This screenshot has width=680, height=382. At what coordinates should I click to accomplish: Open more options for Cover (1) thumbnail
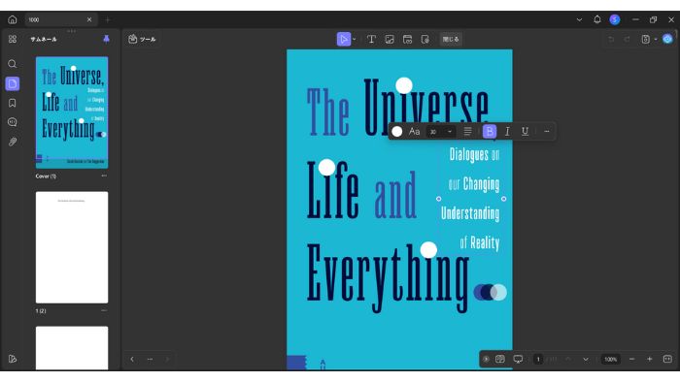point(104,175)
